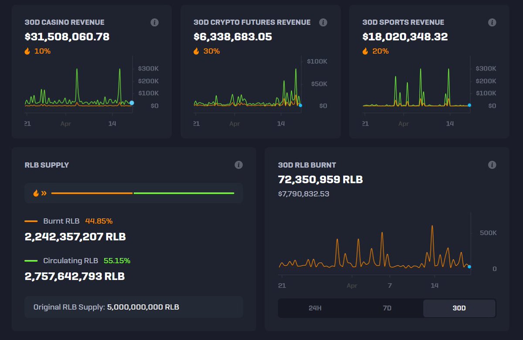Click $100K axis label on crypto futures chart
The width and height of the screenshot is (523, 340).
[x=317, y=61]
